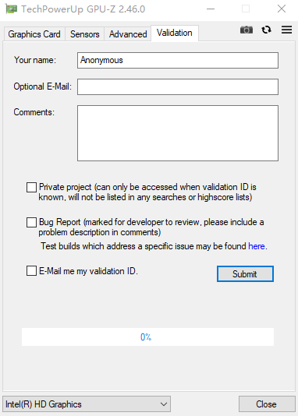Click the Submit button
Screen dimensions: 298x416
tap(245, 273)
